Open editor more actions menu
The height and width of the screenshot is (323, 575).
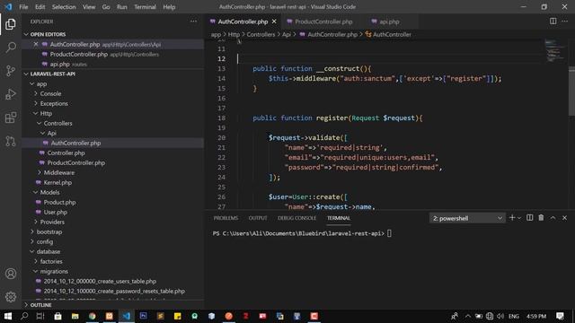click(565, 22)
